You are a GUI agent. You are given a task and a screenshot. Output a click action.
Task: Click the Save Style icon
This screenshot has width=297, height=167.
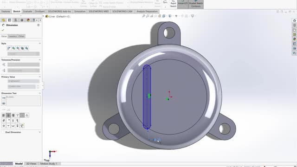[x=22, y=48]
